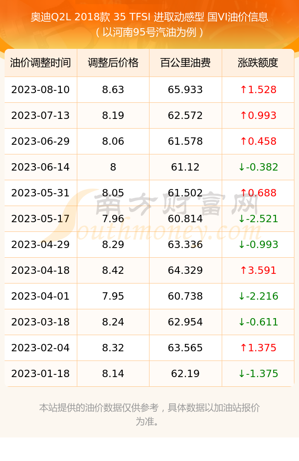Click the red ↑3.591 change value
The image size is (299, 461).
tap(258, 270)
